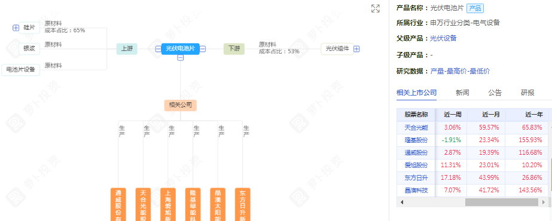The height and width of the screenshot is (221, 552).
Task: Open 爱旭股份 stock in the table
Action: tap(416, 165)
